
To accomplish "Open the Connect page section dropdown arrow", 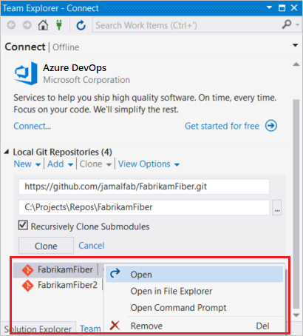I will click(295, 45).
